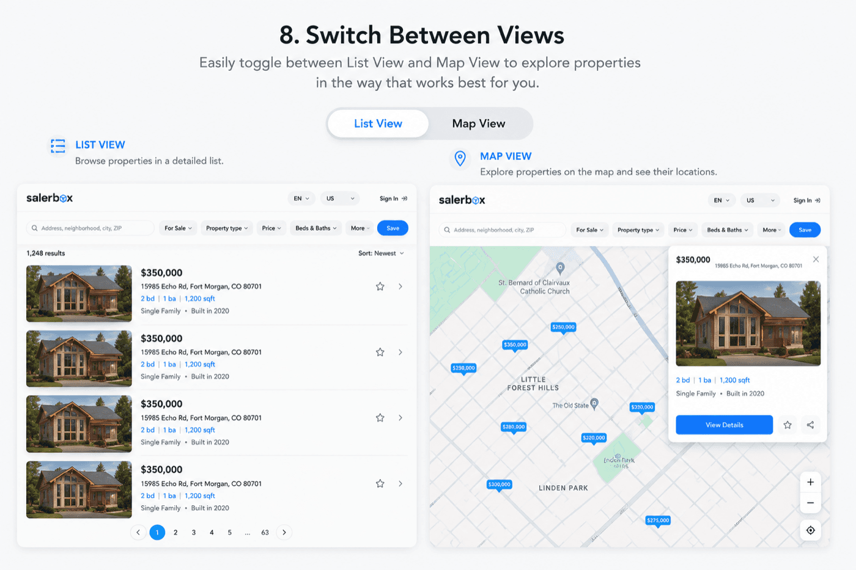Screen dimensions: 856x570
Task: Open the Price filter in list view
Action: click(x=271, y=228)
